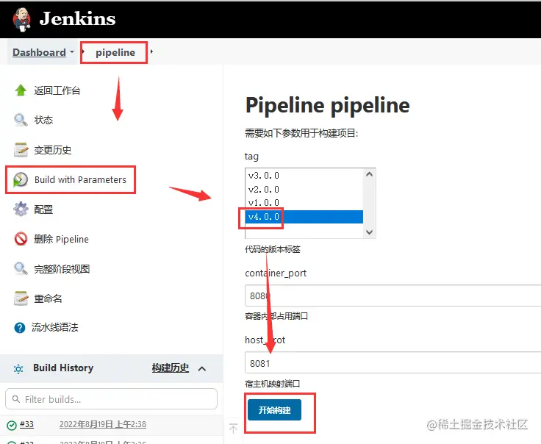Select Build with Parameters menu entry
The height and width of the screenshot is (444, 541).
tap(80, 180)
